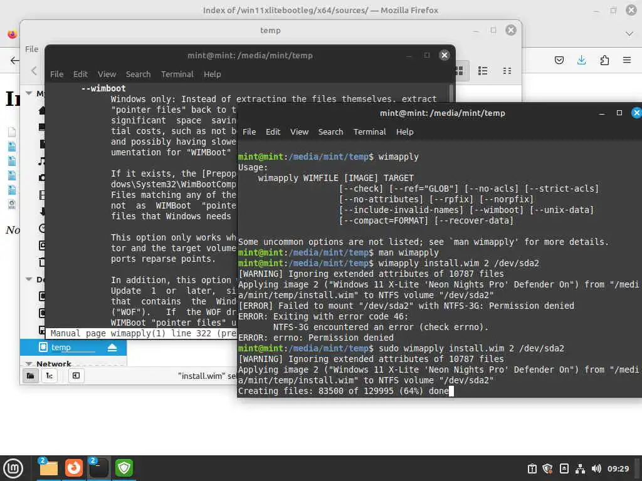The image size is (642, 481).
Task: Open the Linux Mint start menu
Action: (x=13, y=468)
